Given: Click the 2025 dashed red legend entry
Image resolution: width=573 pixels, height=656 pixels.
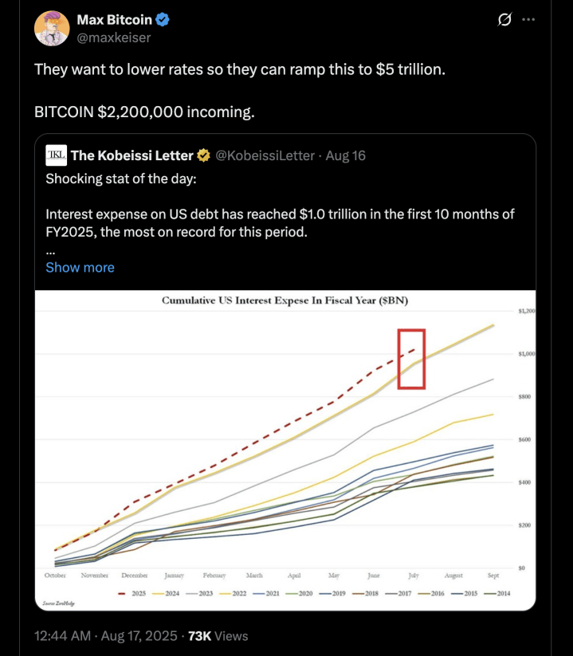Looking at the screenshot, I should tap(131, 593).
